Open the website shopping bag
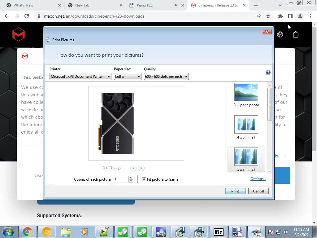317x238 pixels. [296, 34]
